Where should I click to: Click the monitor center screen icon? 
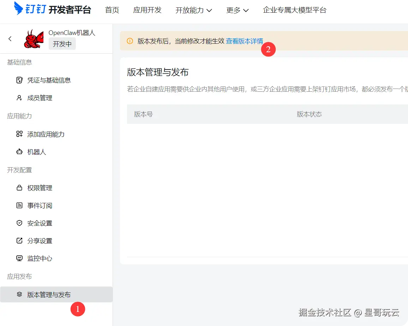coord(19,258)
